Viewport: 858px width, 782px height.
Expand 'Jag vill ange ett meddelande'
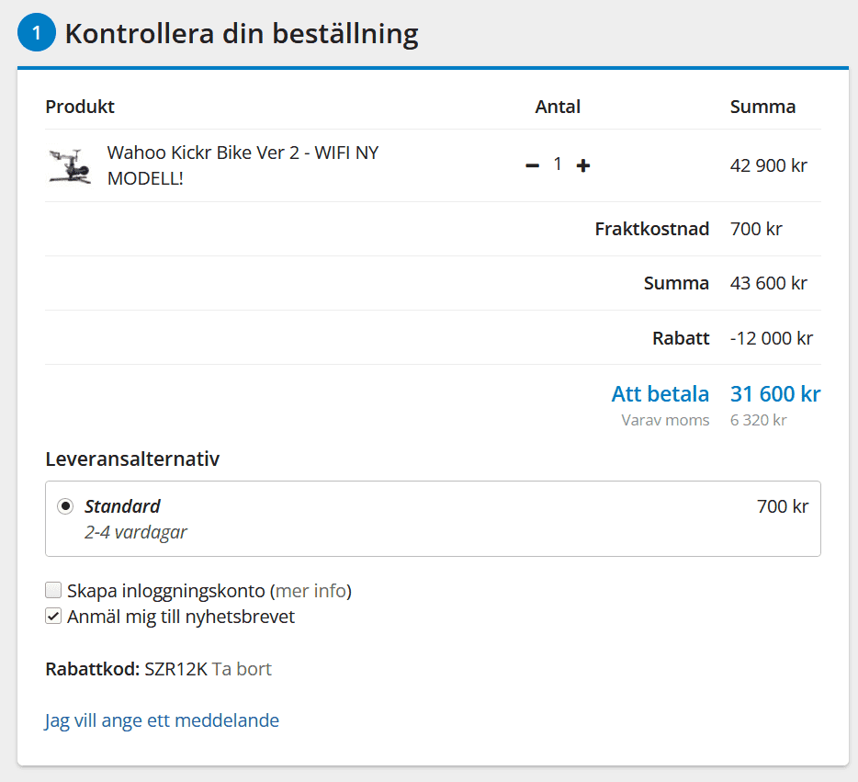pos(162,720)
